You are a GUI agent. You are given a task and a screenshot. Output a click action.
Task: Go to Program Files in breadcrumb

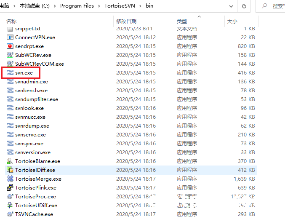[x=77, y=6]
